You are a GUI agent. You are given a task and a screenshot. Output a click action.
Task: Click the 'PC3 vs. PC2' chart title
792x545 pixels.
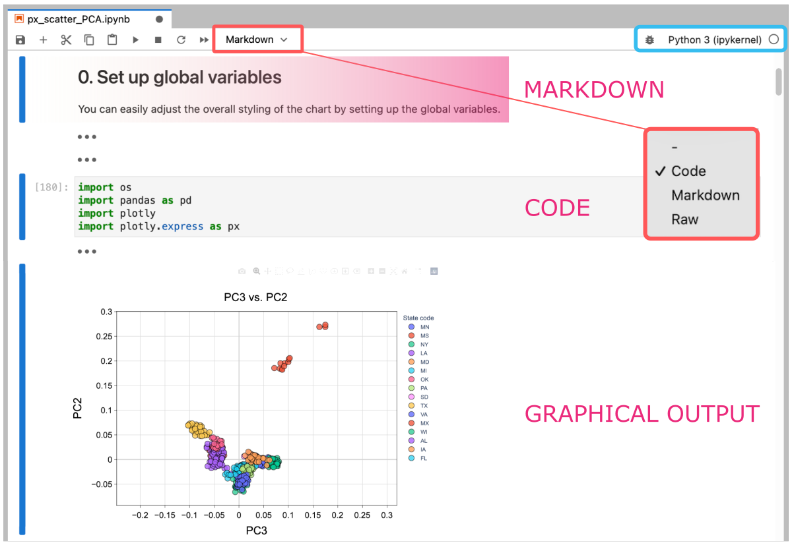pyautogui.click(x=256, y=297)
